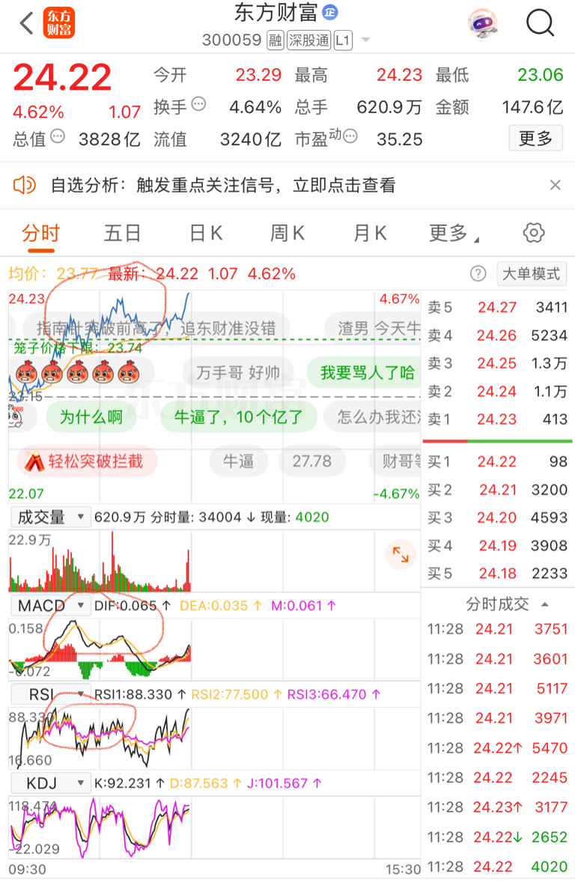Viewport: 575px width, 891px height.
Task: Toggle 大单模式 button
Action: point(532,274)
